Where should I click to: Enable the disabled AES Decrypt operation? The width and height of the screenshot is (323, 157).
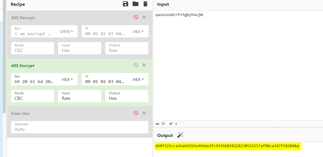pyautogui.click(x=136, y=17)
